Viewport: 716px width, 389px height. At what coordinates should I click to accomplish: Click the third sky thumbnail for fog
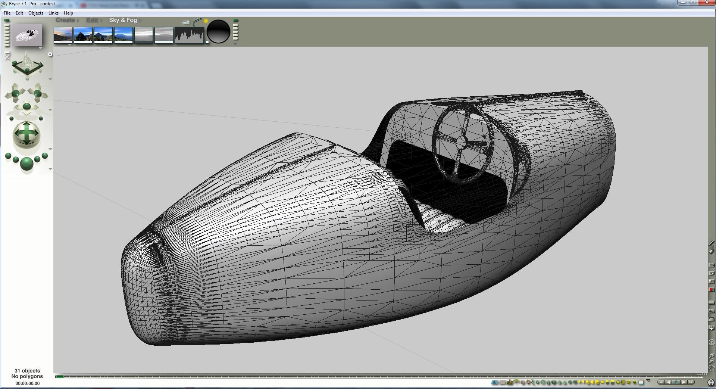[103, 35]
